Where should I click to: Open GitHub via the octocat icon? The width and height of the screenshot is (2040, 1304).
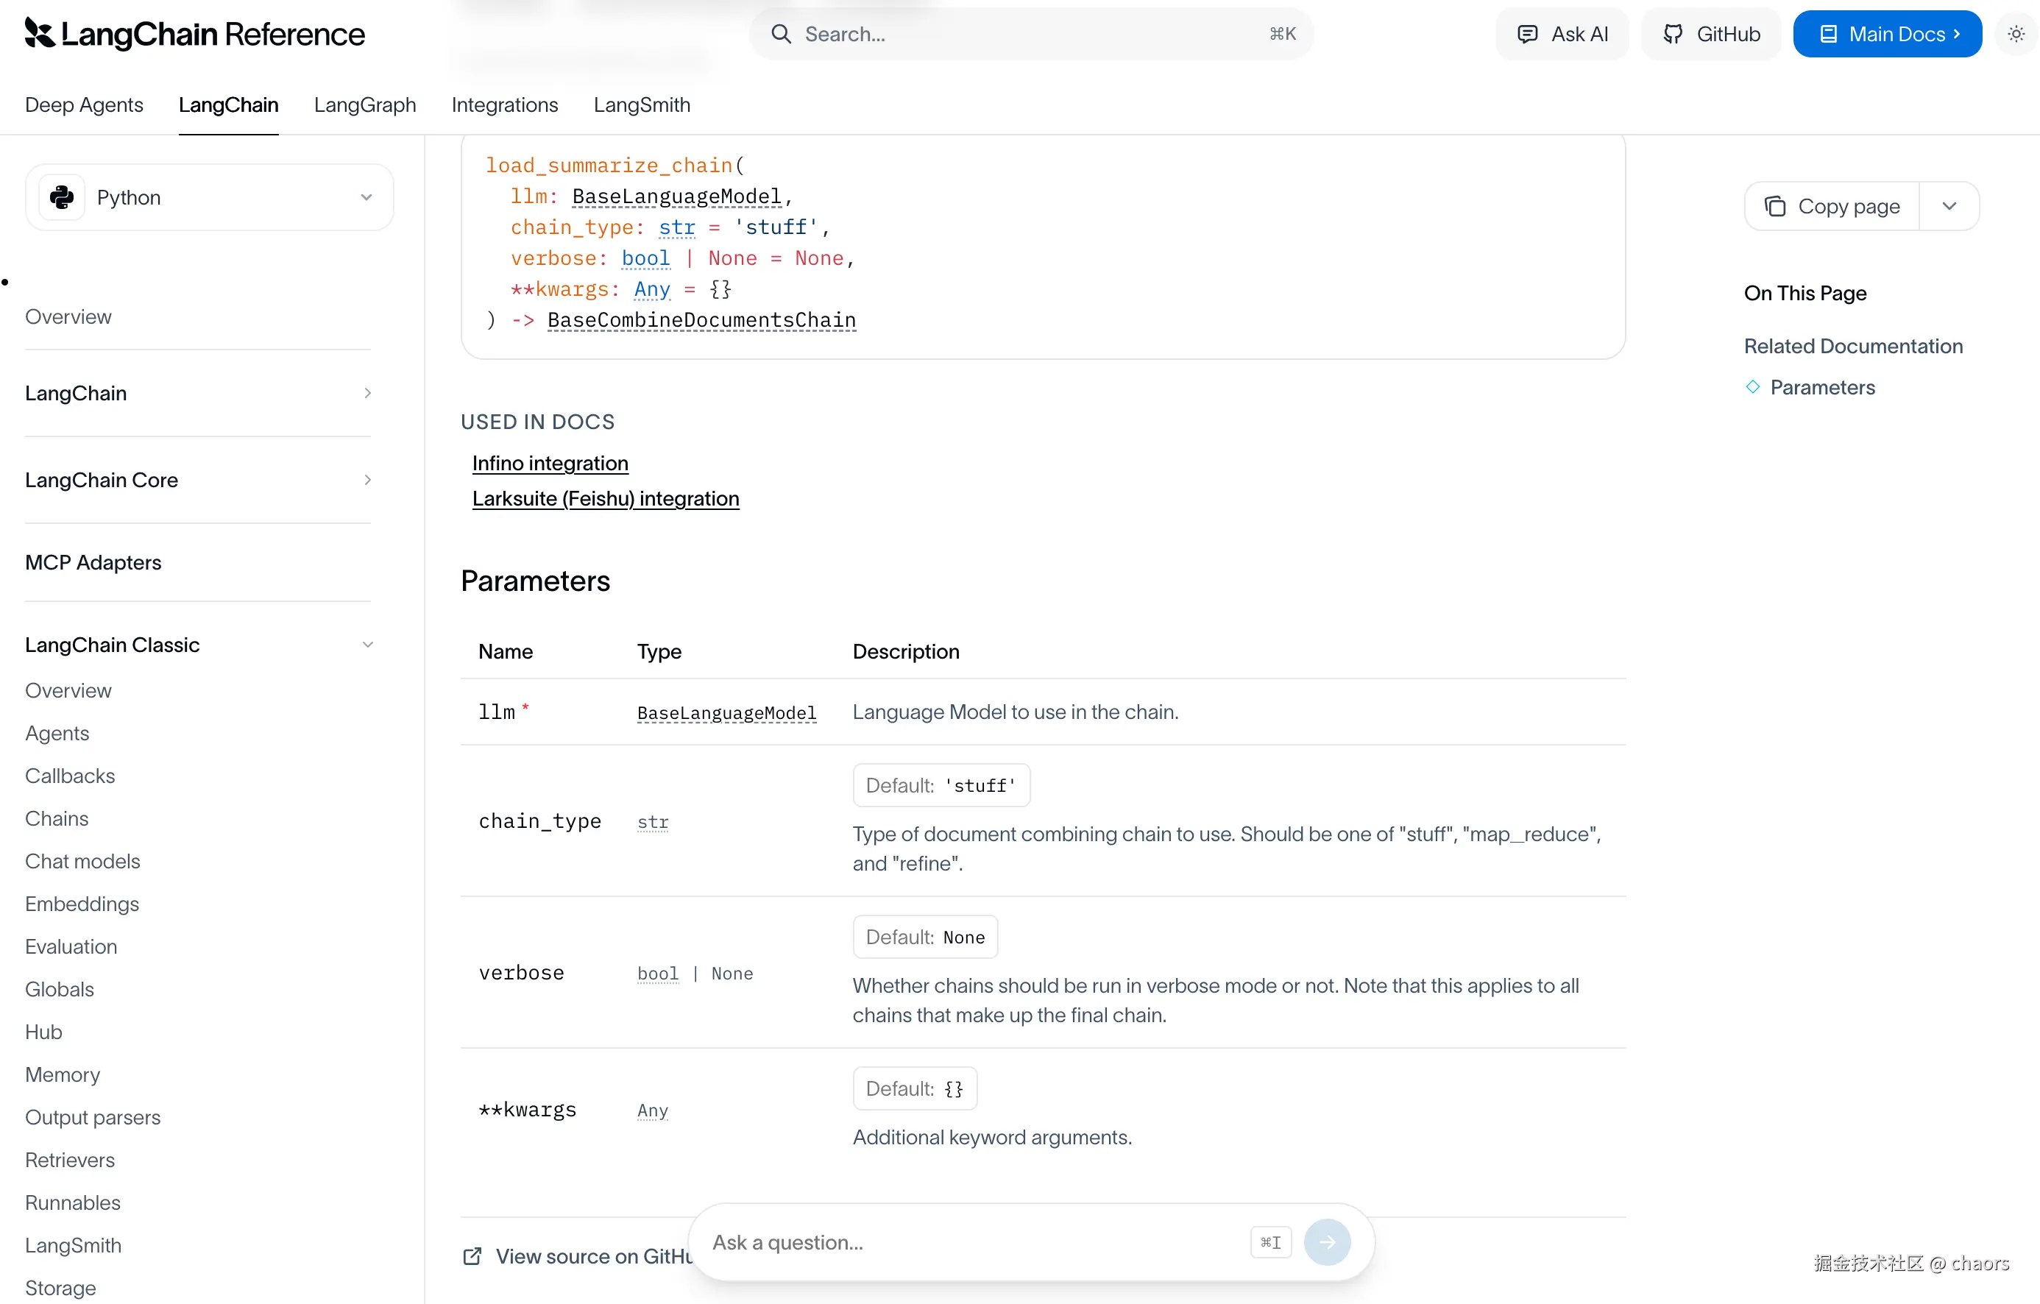click(x=1672, y=34)
